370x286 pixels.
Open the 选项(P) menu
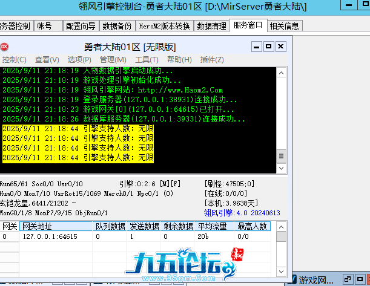(x=79, y=60)
